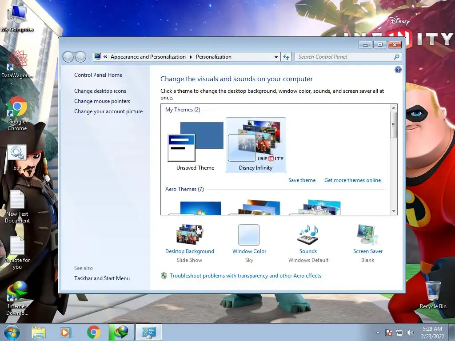Switch to Internet Download Manager taskbar button

pyautogui.click(x=121, y=332)
